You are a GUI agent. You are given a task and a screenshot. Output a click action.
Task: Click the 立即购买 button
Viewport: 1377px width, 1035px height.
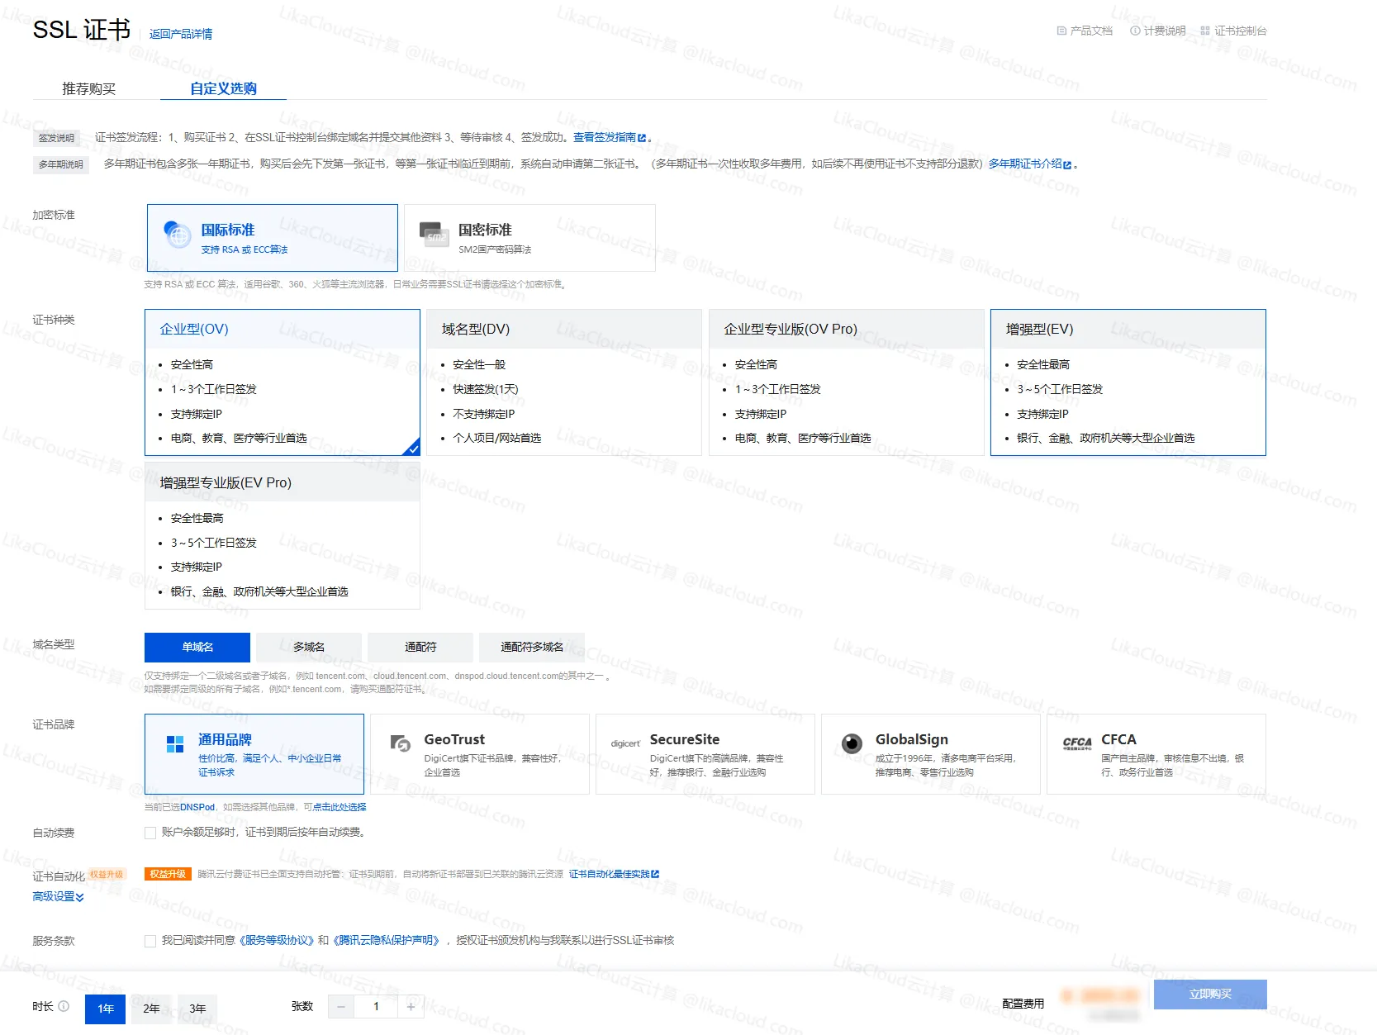pyautogui.click(x=1209, y=994)
